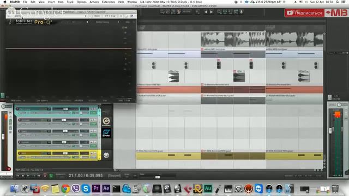Open the Trash in the Dock

point(335,189)
